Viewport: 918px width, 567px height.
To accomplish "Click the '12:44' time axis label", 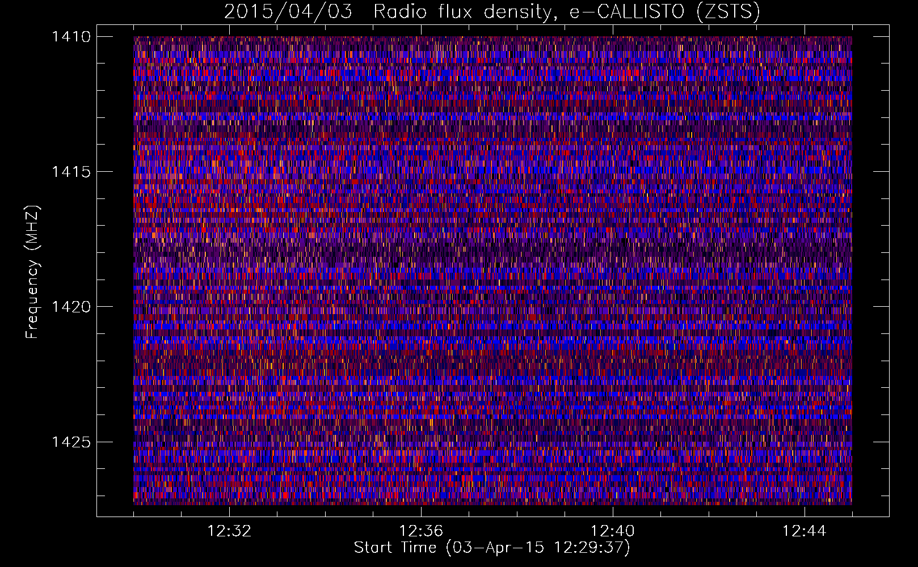I will (805, 531).
